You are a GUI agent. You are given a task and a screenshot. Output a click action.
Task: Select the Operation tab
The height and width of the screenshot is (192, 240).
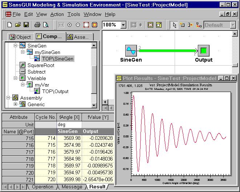coord(42,187)
